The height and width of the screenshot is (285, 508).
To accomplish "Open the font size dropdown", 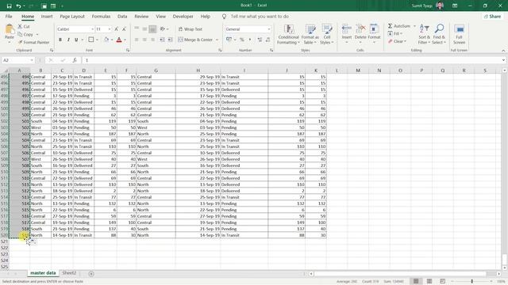I will [x=110, y=29].
